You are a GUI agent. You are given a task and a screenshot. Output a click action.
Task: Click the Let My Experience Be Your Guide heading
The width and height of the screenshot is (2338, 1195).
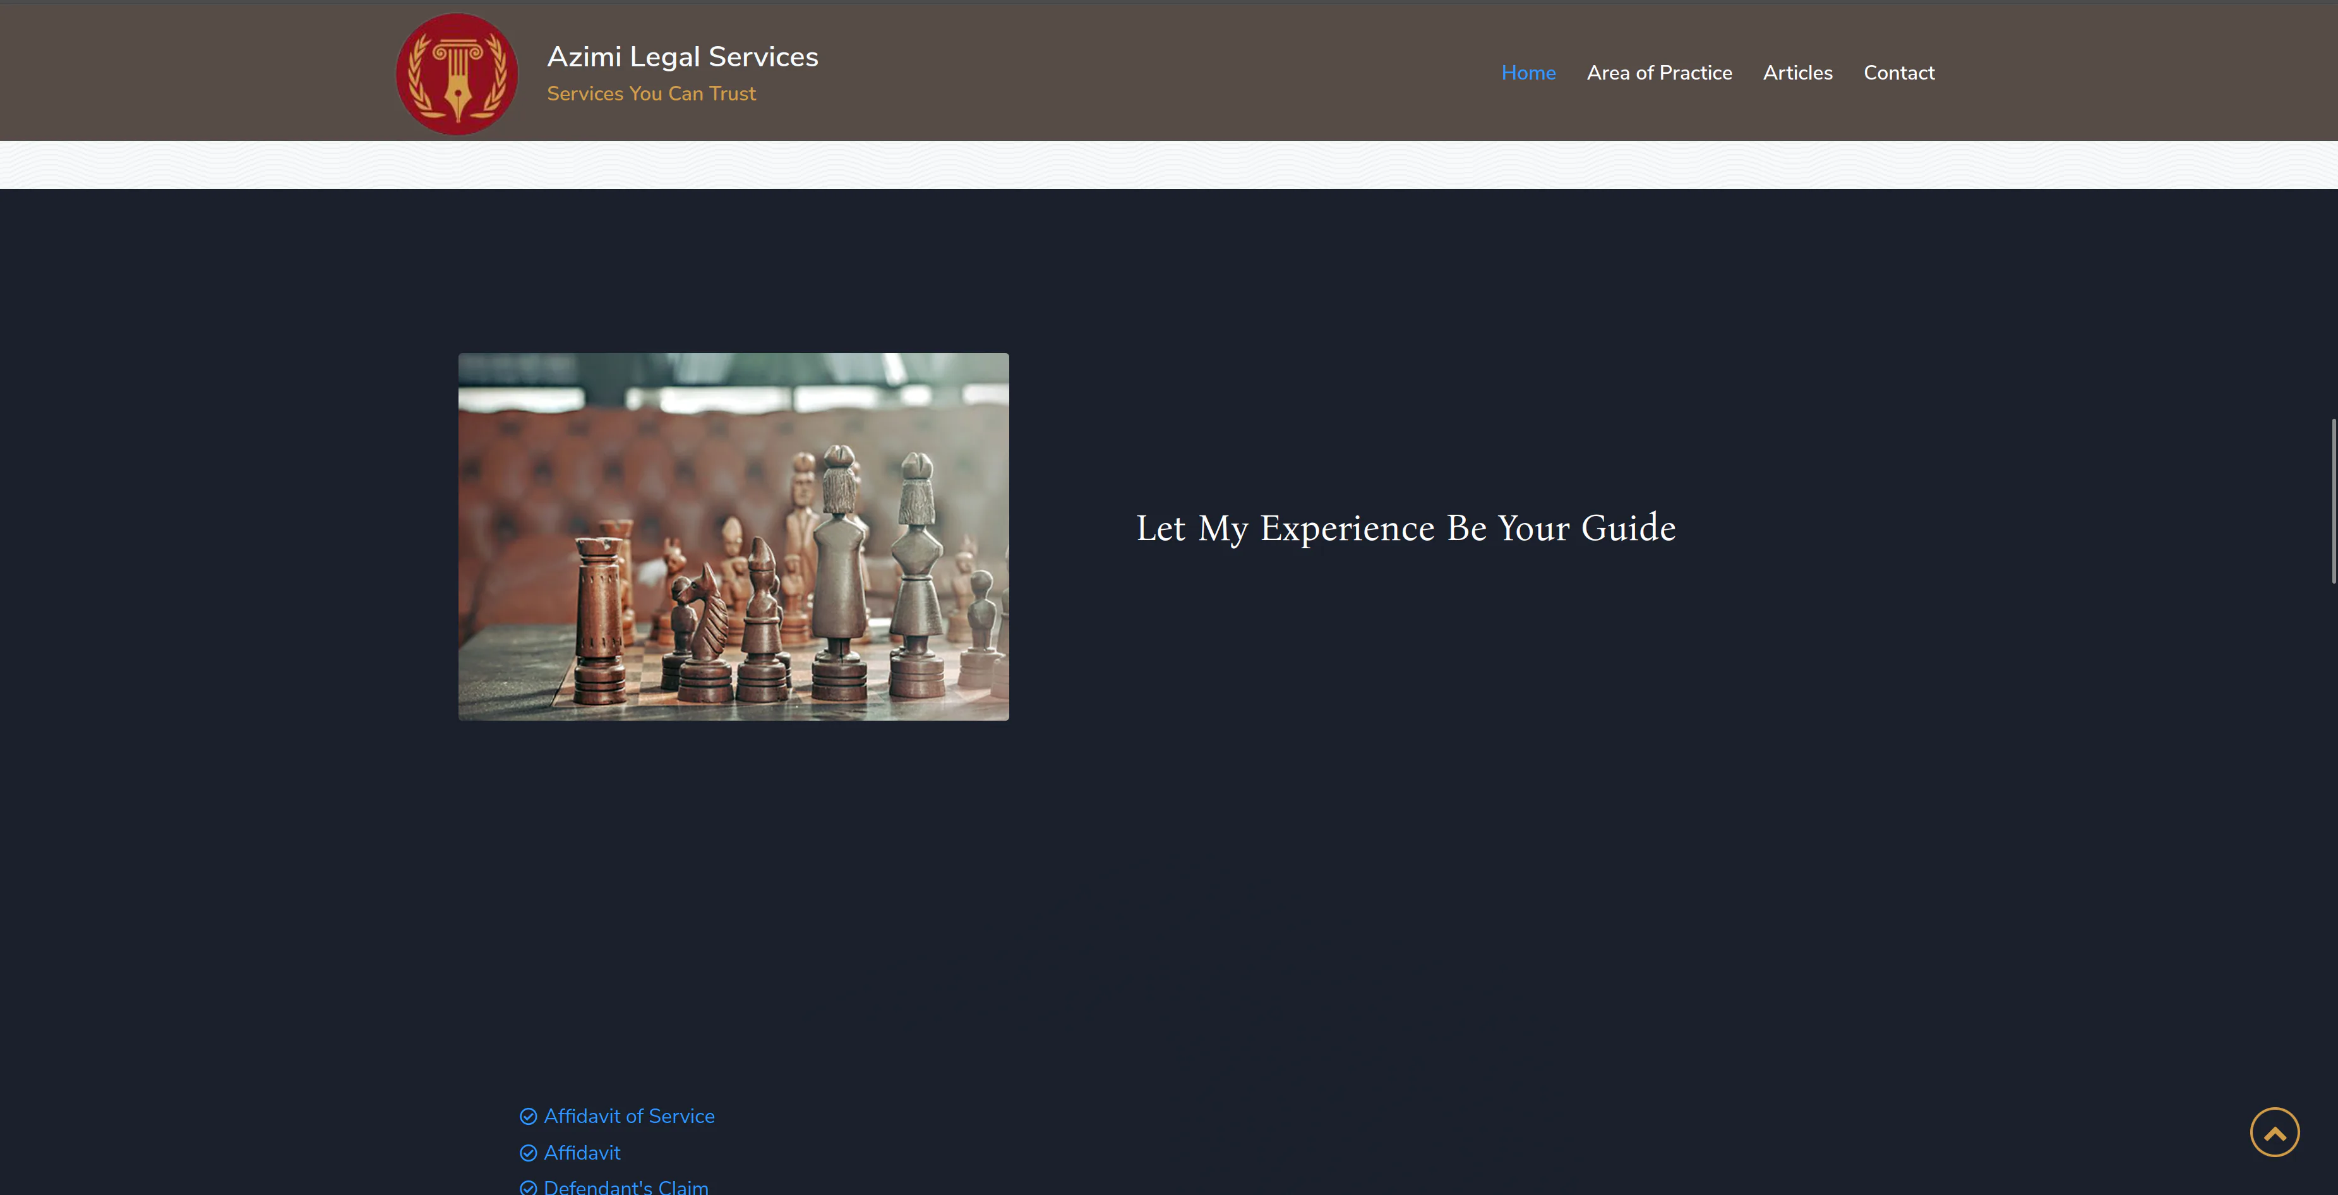[x=1405, y=528]
